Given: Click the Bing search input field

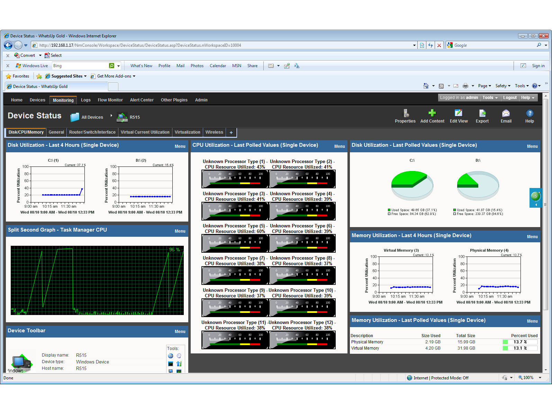Looking at the screenshot, I should coord(80,66).
